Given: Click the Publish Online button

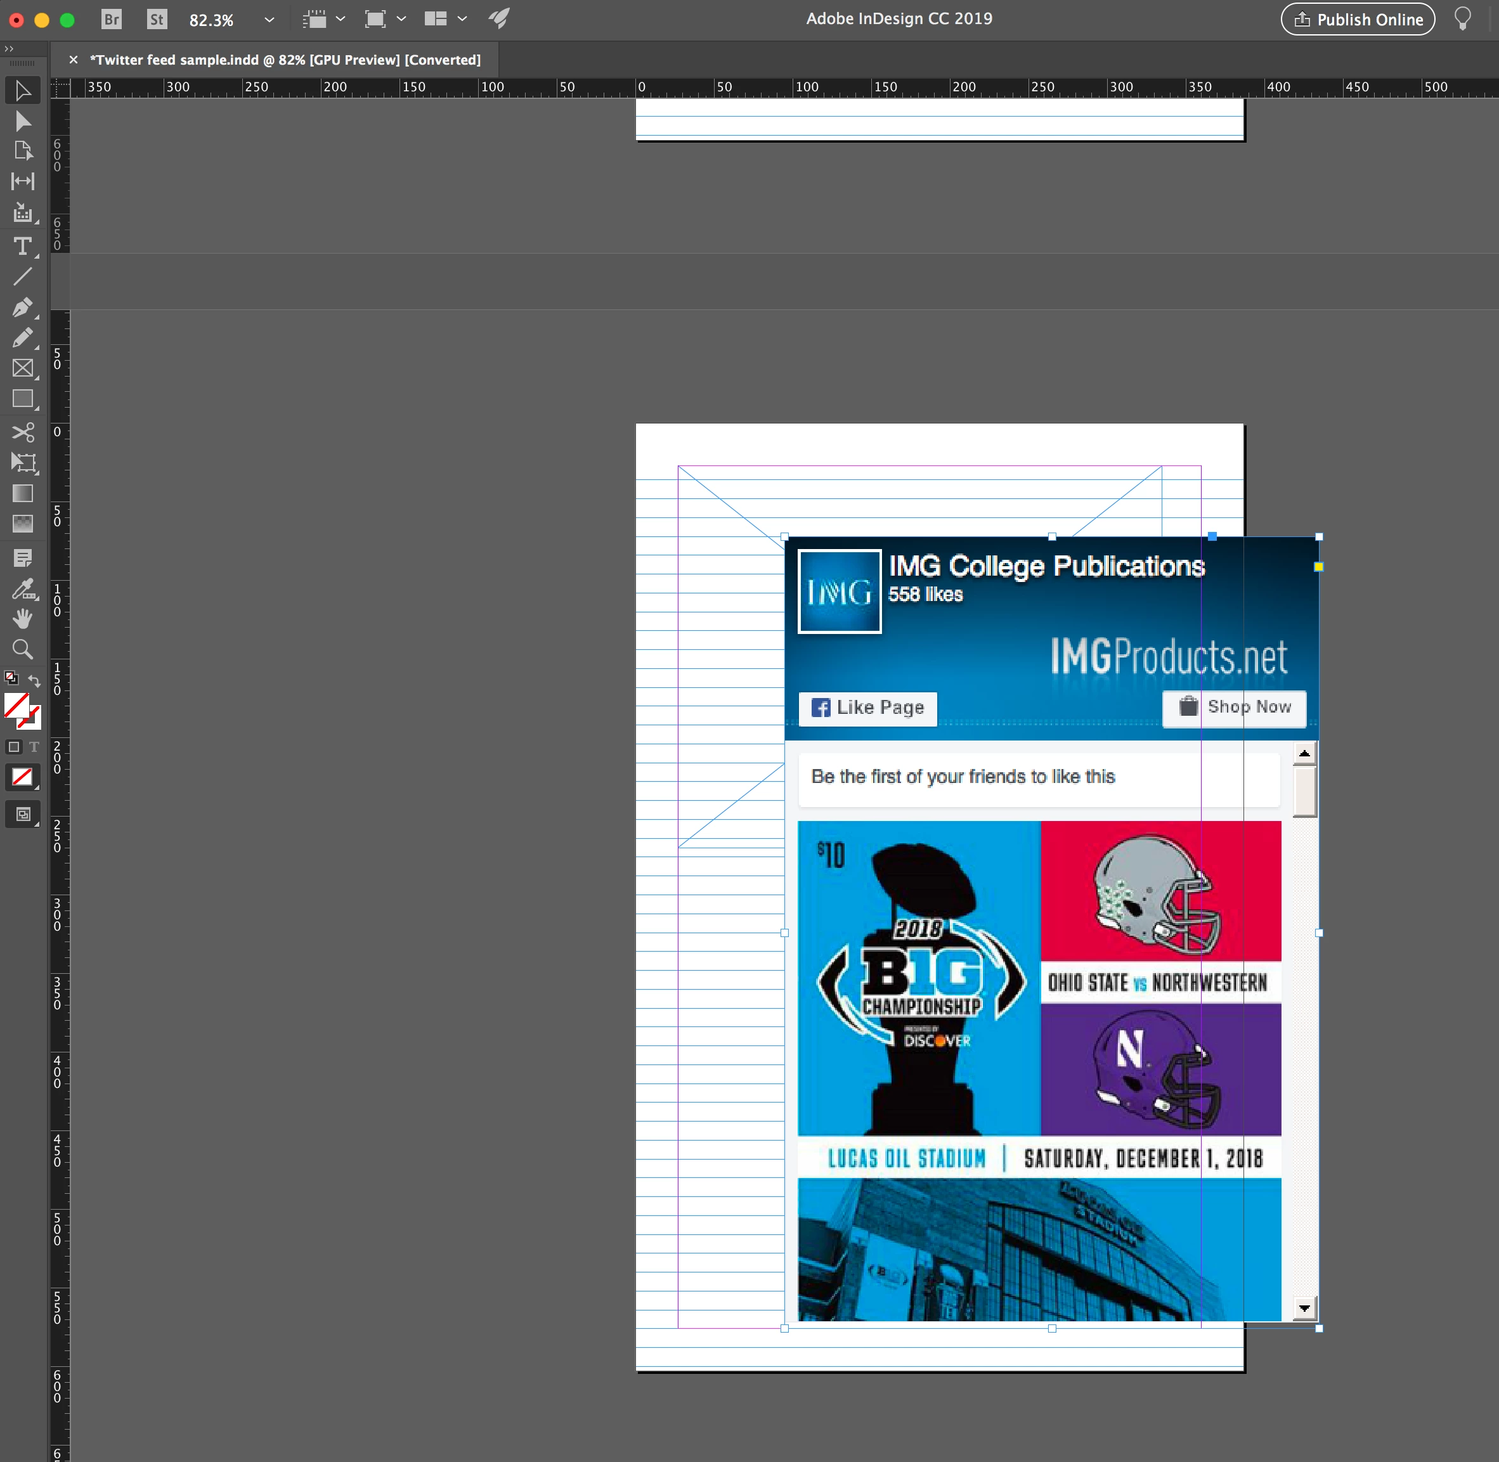Looking at the screenshot, I should 1357,19.
